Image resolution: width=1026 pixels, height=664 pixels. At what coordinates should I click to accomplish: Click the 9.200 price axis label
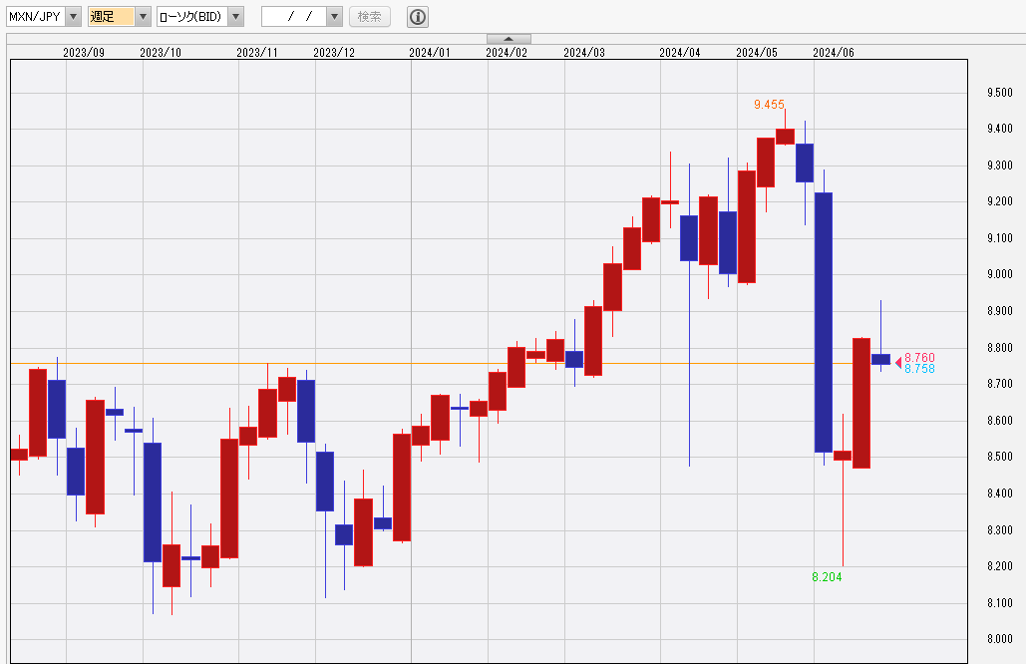pyautogui.click(x=1000, y=200)
